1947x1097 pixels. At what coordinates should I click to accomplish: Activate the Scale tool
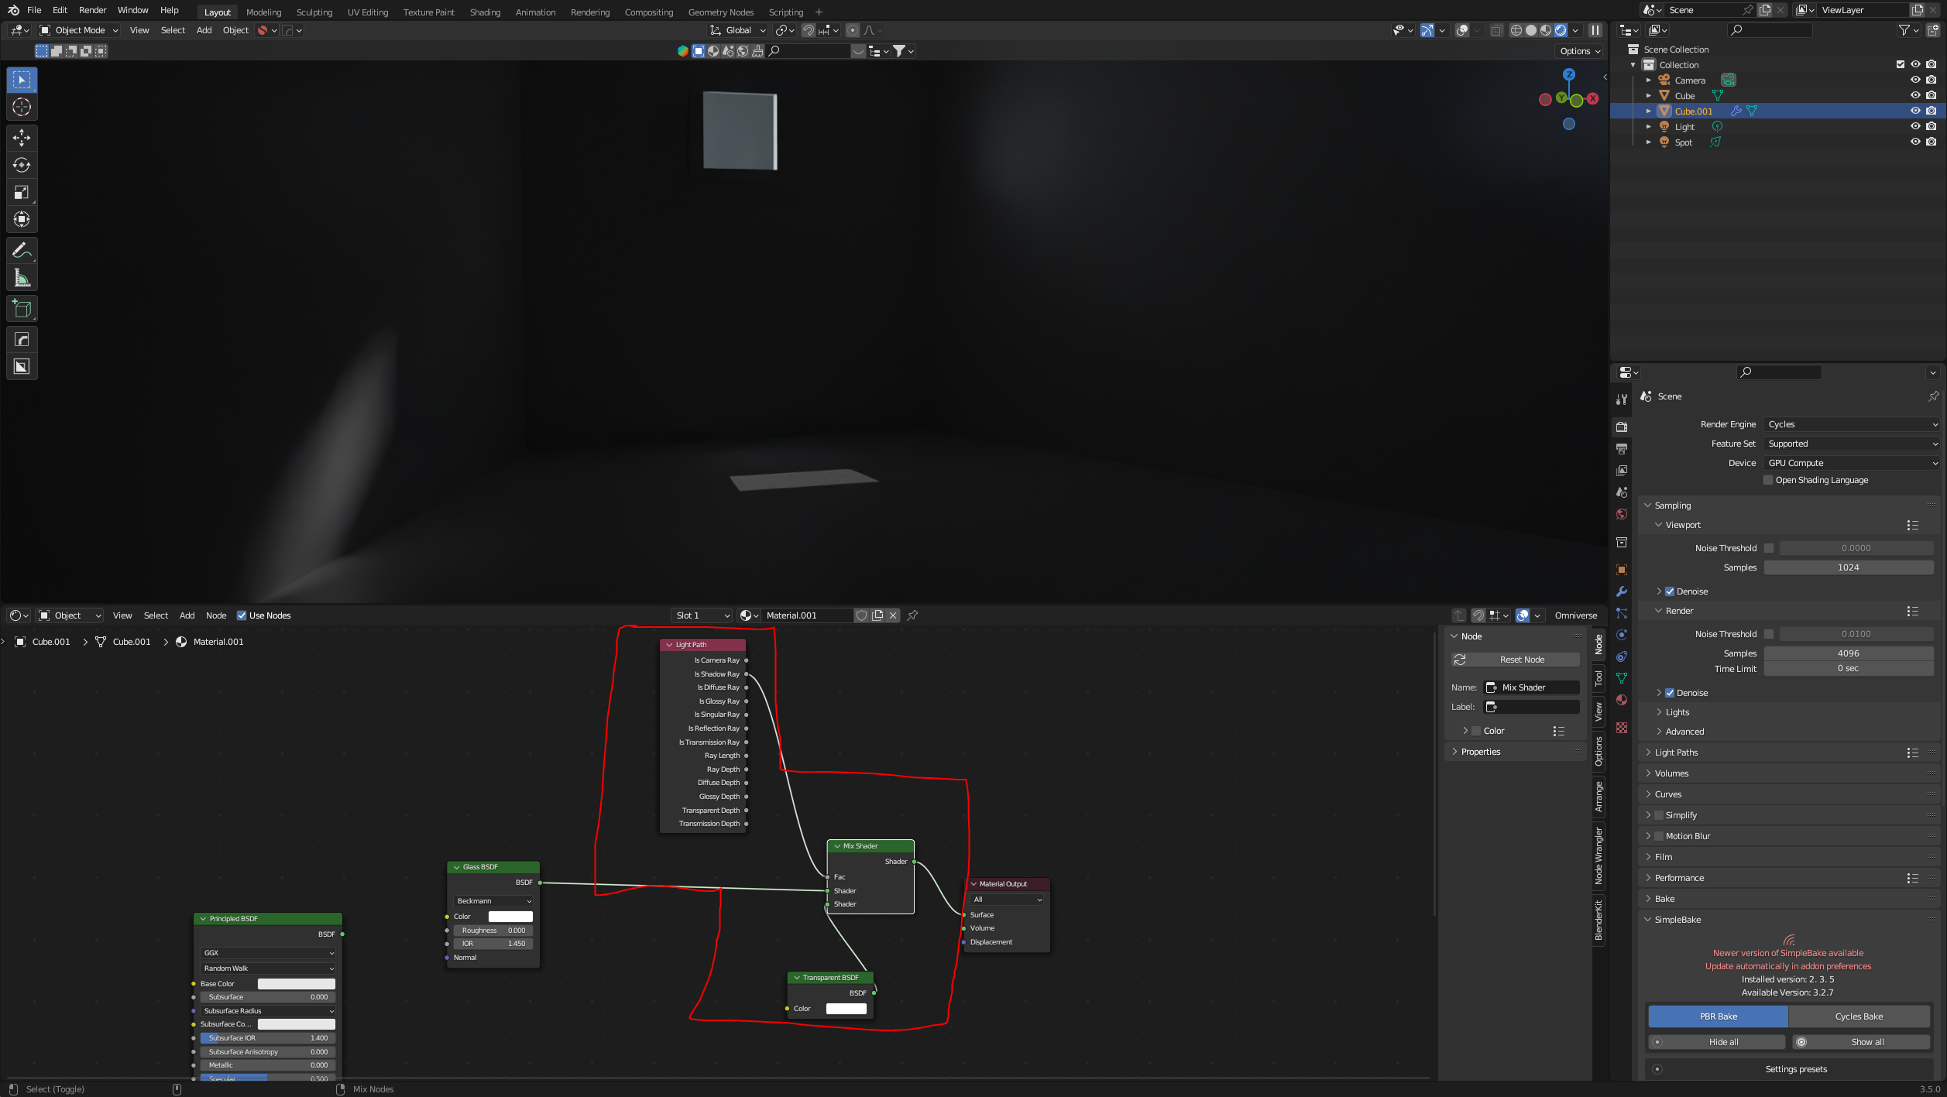pyautogui.click(x=22, y=192)
